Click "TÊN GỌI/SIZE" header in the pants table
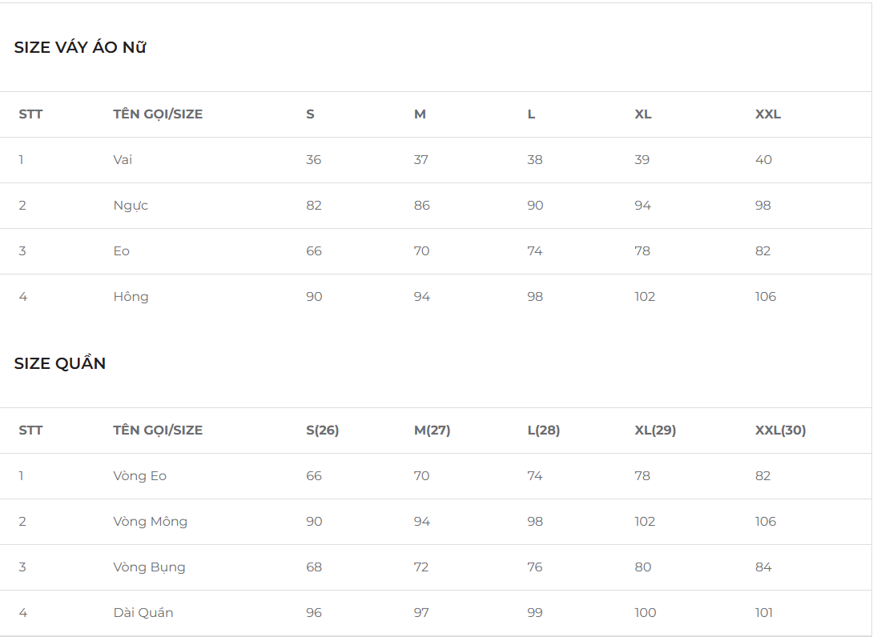 (158, 431)
